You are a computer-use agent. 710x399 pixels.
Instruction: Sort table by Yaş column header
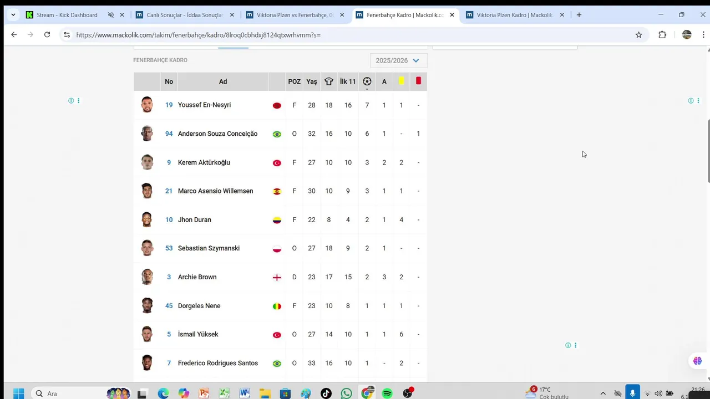coord(312,81)
